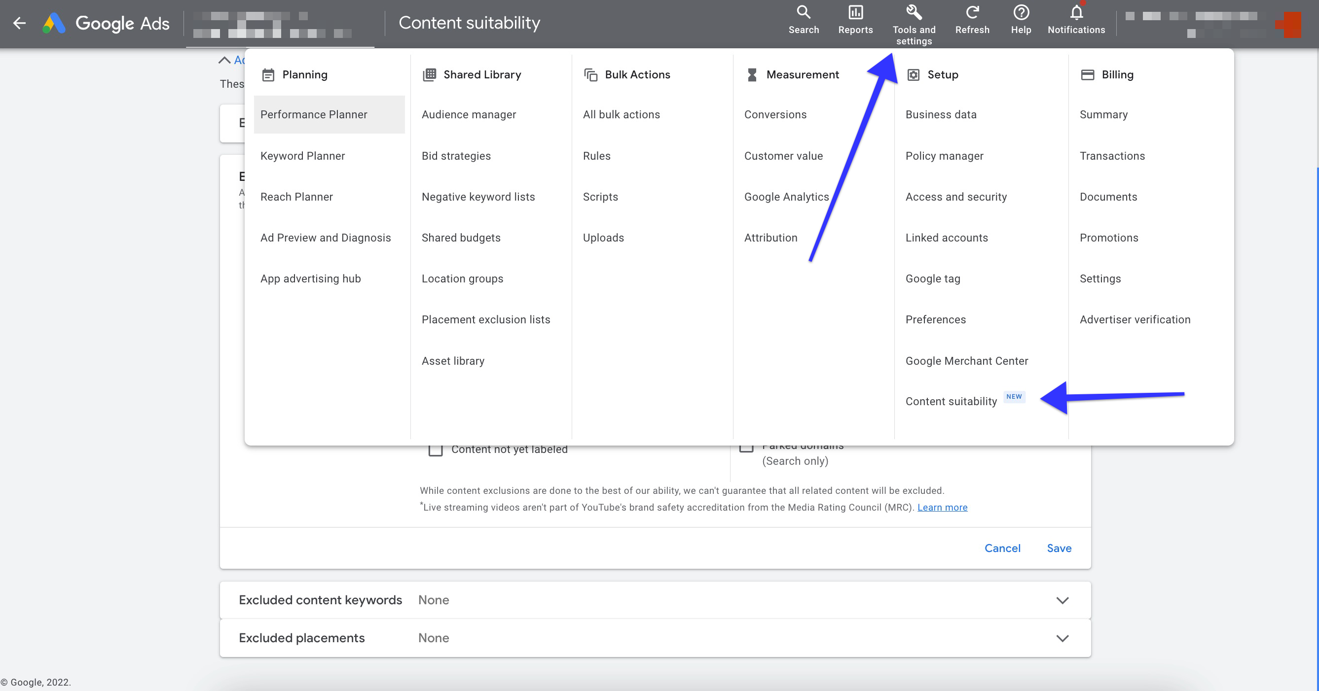Click the Bulk Actions copy icon
The image size is (1319, 691).
[591, 75]
